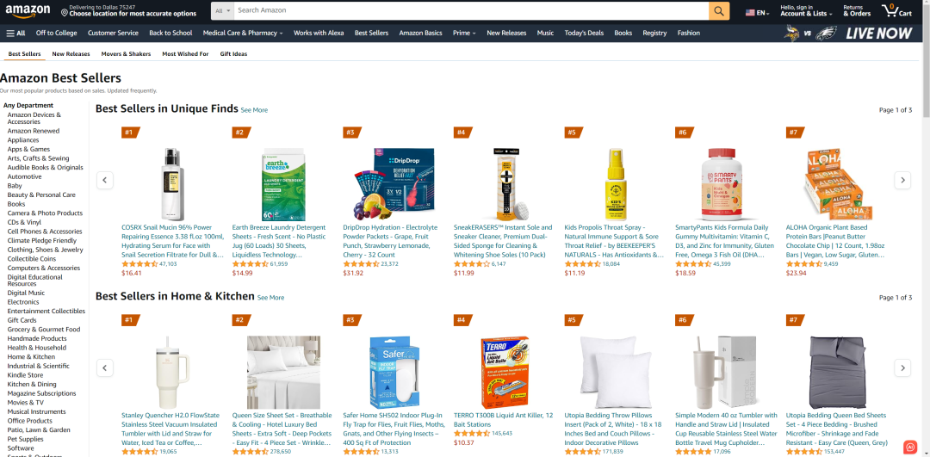Viewport: 930px width, 457px height.
Task: Click the magnifier search button
Action: pos(719,10)
